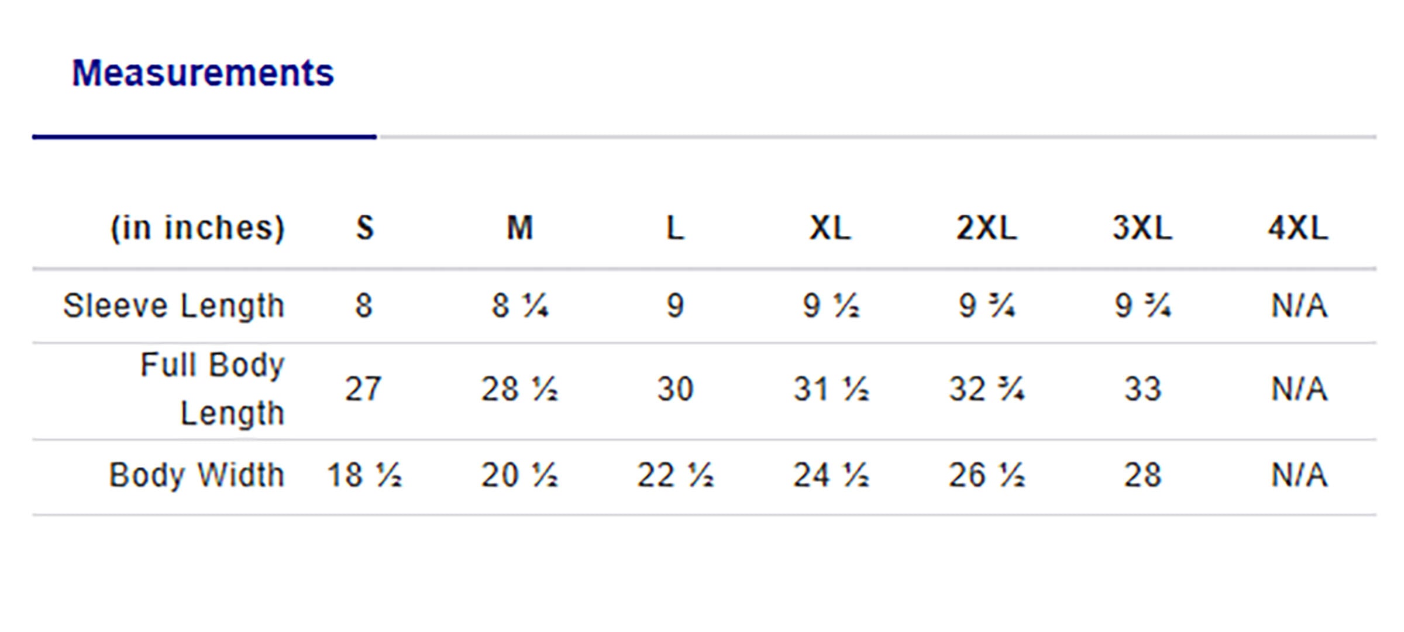Click the 4XL size column header
The width and height of the screenshot is (1404, 632).
click(1298, 228)
